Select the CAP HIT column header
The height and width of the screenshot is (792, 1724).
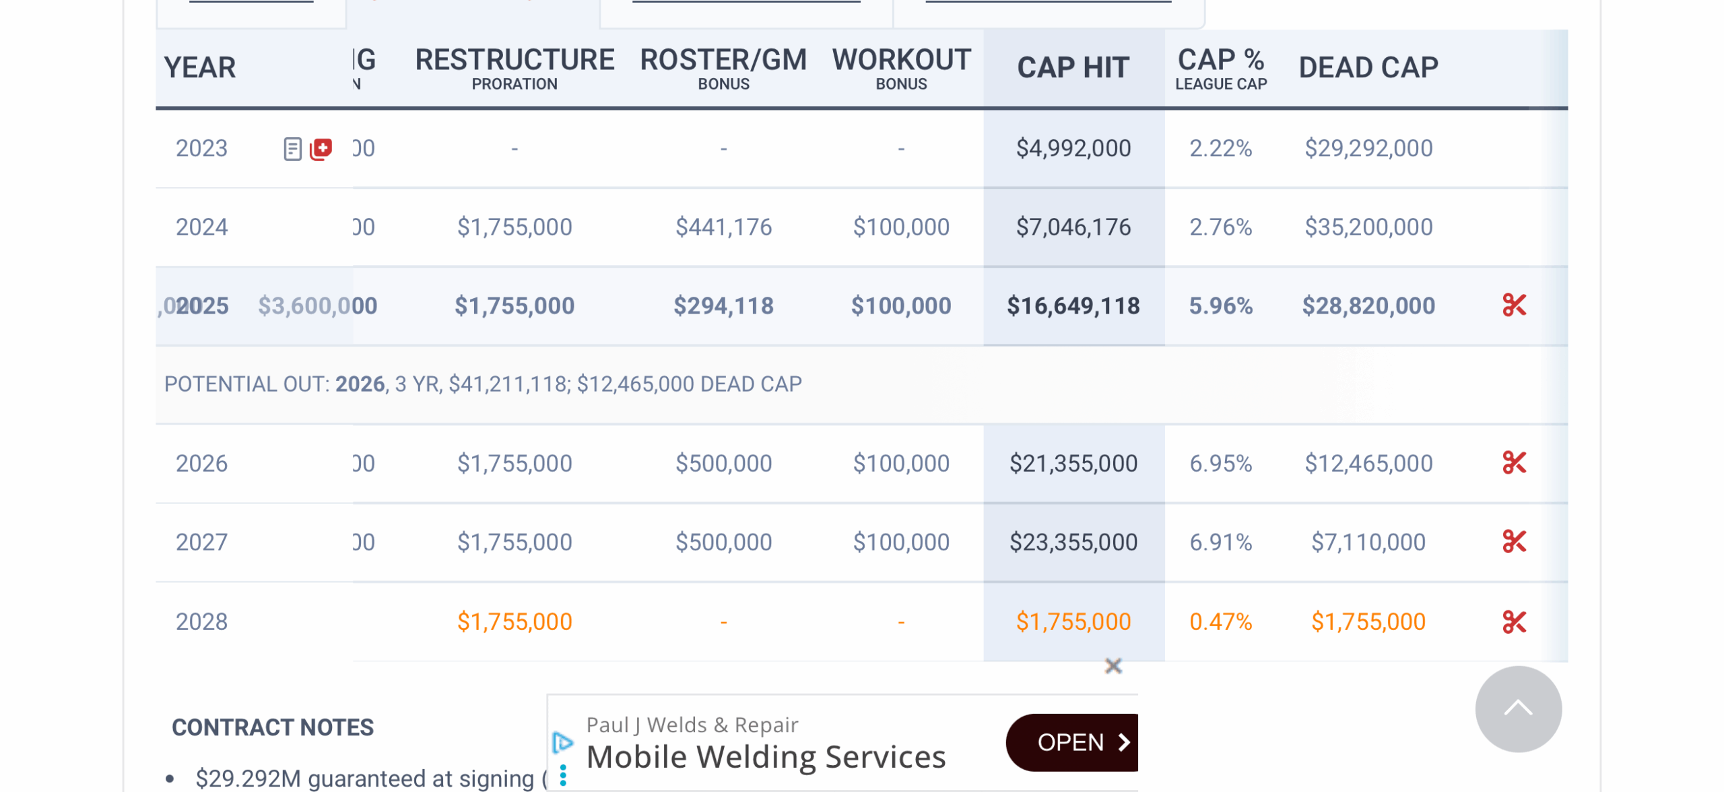tap(1072, 68)
